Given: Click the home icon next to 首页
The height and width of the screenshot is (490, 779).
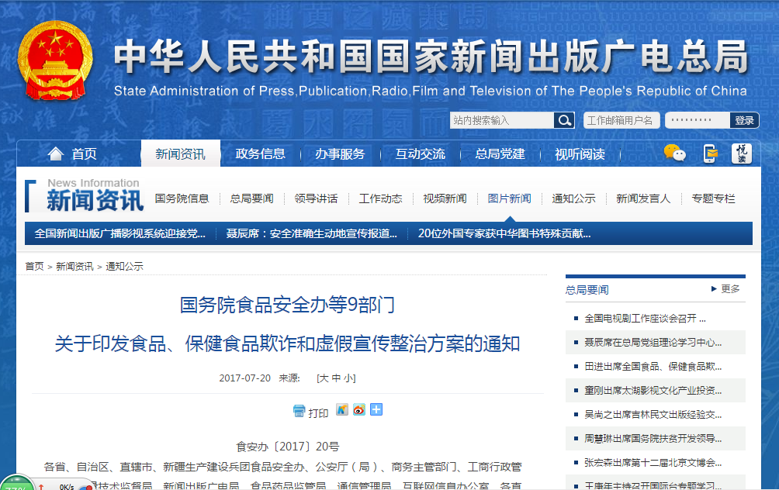Looking at the screenshot, I should (x=55, y=153).
